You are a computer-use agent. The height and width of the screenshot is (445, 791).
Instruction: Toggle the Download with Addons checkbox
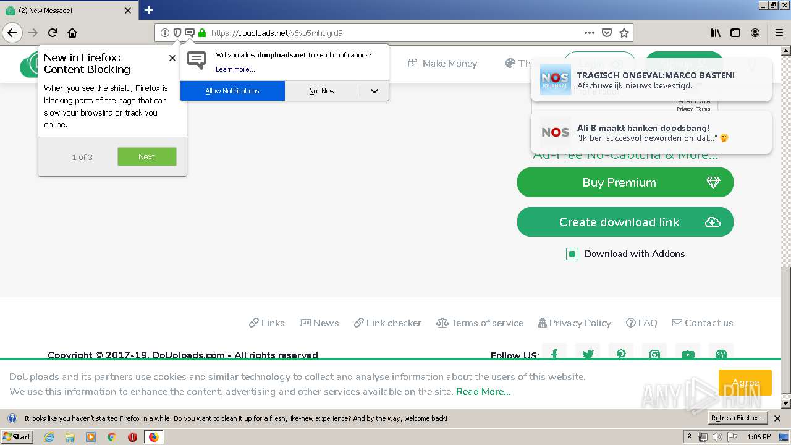point(572,254)
